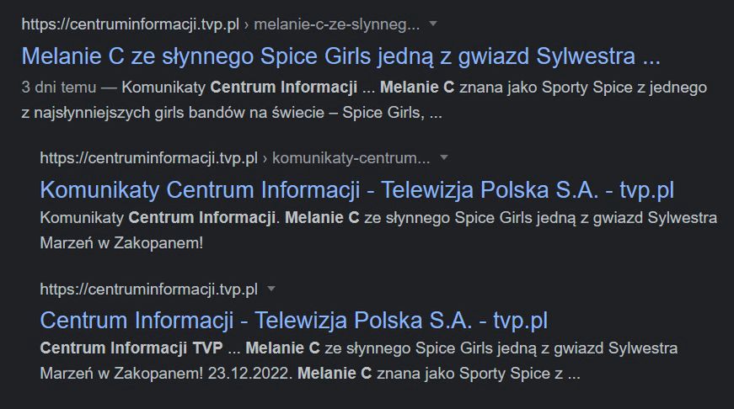Image resolution: width=734 pixels, height=409 pixels.
Task: Expand the arrow beside "melanie-c-ze-slynneg..." breadcrumb
Action: (x=433, y=24)
